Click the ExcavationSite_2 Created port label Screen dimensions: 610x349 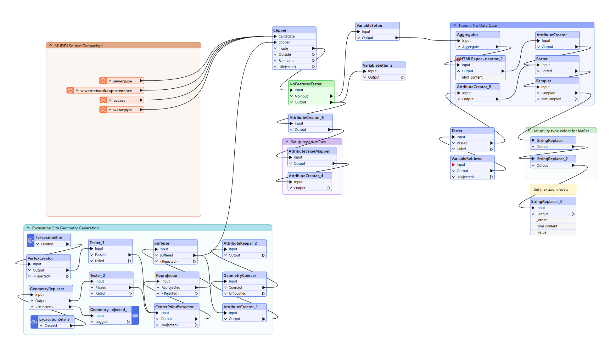click(51, 326)
